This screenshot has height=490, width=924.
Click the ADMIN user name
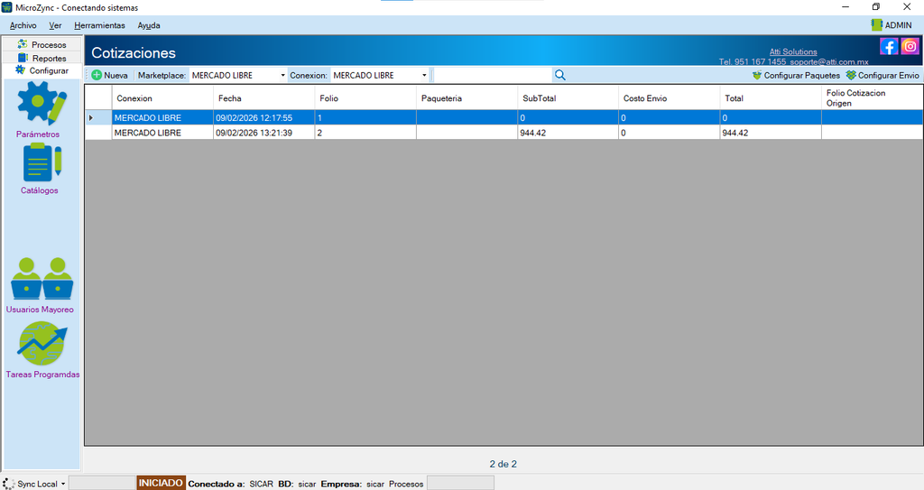click(x=898, y=25)
